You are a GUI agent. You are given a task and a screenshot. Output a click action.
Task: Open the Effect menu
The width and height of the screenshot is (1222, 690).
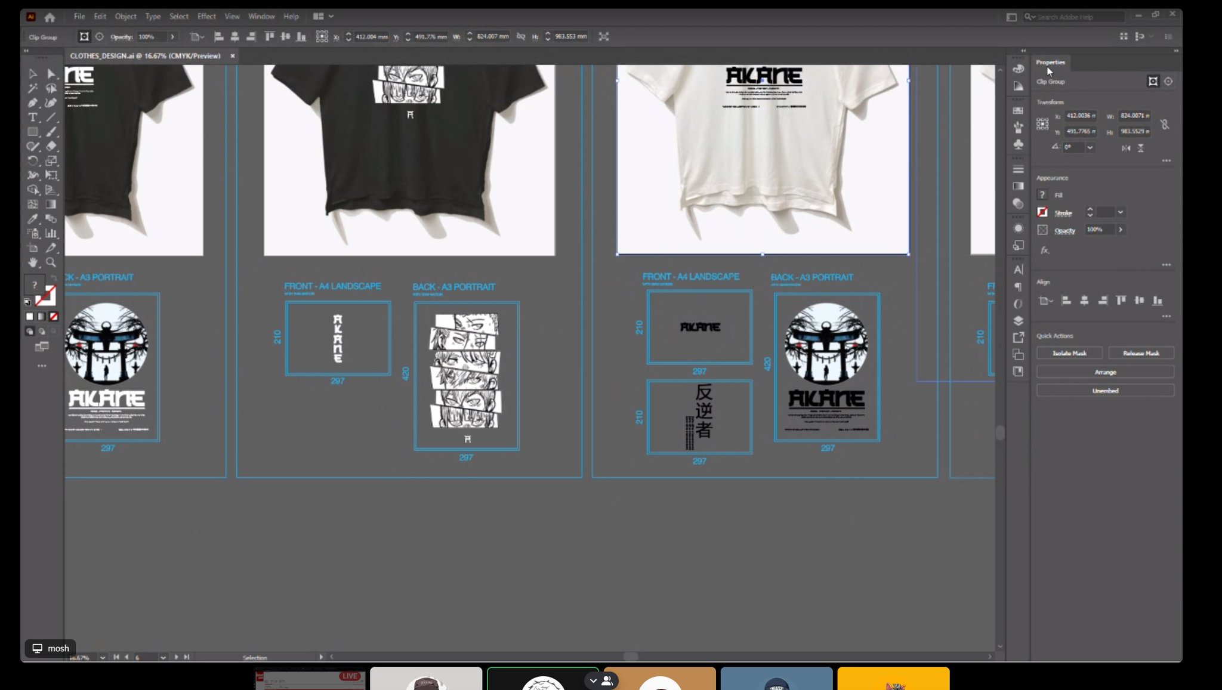[x=206, y=17]
